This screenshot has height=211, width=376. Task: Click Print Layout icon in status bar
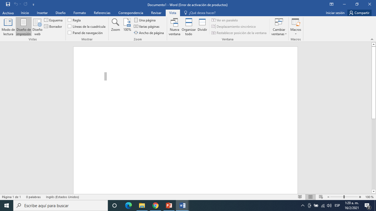coord(310,197)
